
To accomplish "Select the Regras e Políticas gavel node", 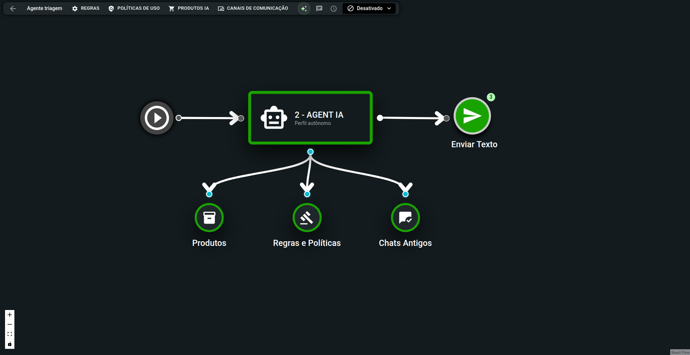I will point(307,218).
